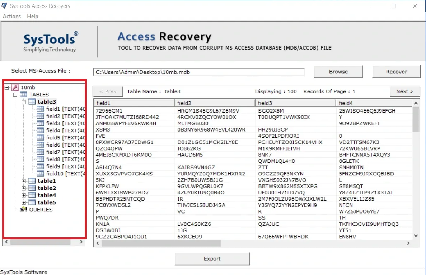The width and height of the screenshot is (426, 275).
Task: Click the grid scroll left arrow
Action: (x=98, y=243)
